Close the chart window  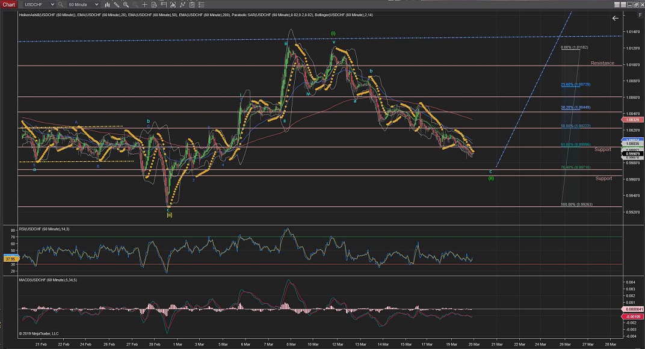[641, 5]
